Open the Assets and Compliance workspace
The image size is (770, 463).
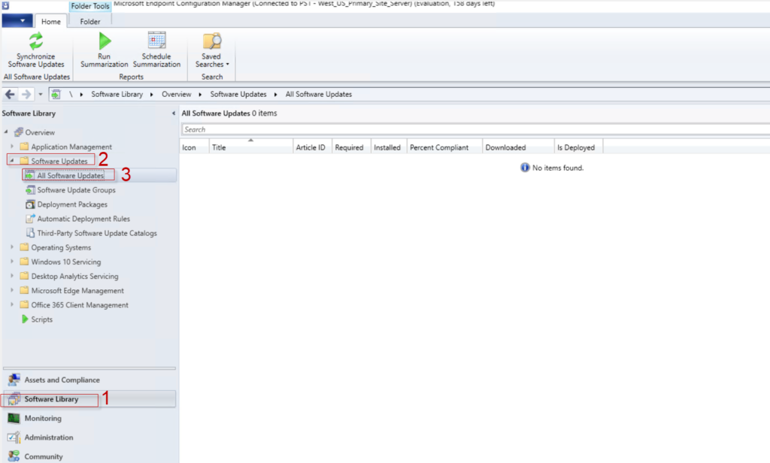(89, 380)
